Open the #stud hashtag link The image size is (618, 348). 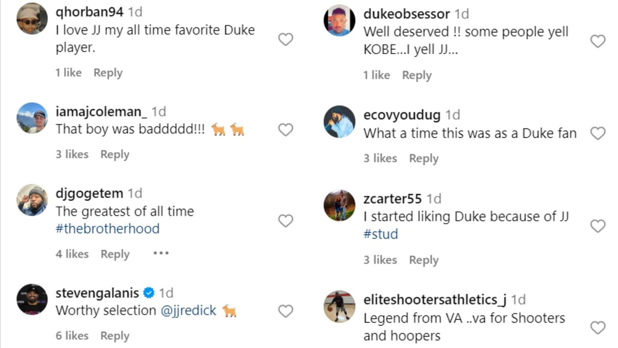[382, 234]
